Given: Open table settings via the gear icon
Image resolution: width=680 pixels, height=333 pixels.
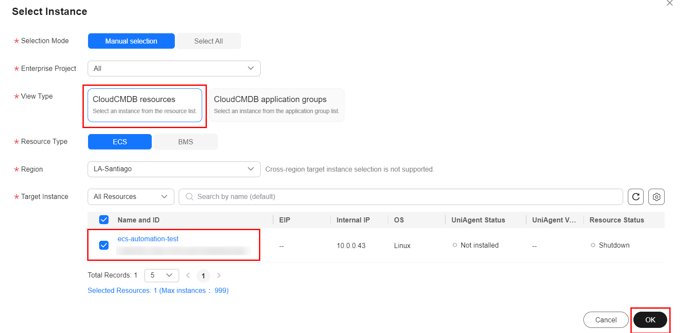Looking at the screenshot, I should tap(656, 197).
